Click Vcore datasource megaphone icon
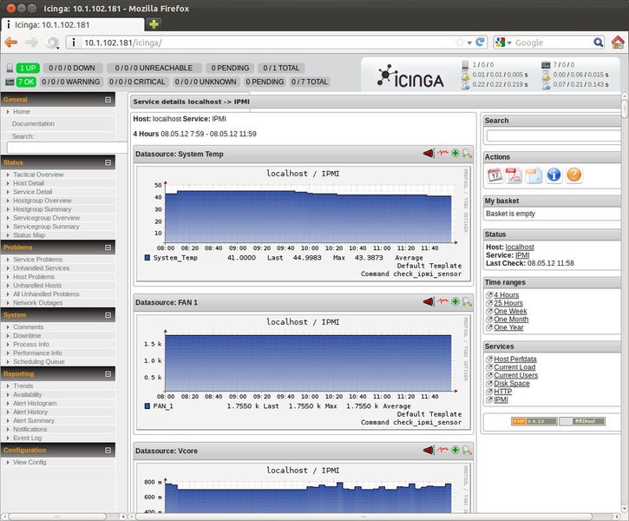This screenshot has height=521, width=629. 429,450
